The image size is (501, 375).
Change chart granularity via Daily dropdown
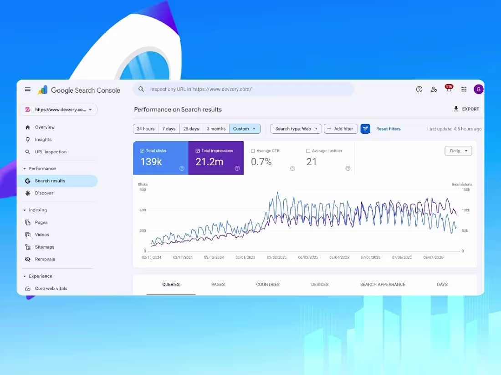(x=458, y=150)
